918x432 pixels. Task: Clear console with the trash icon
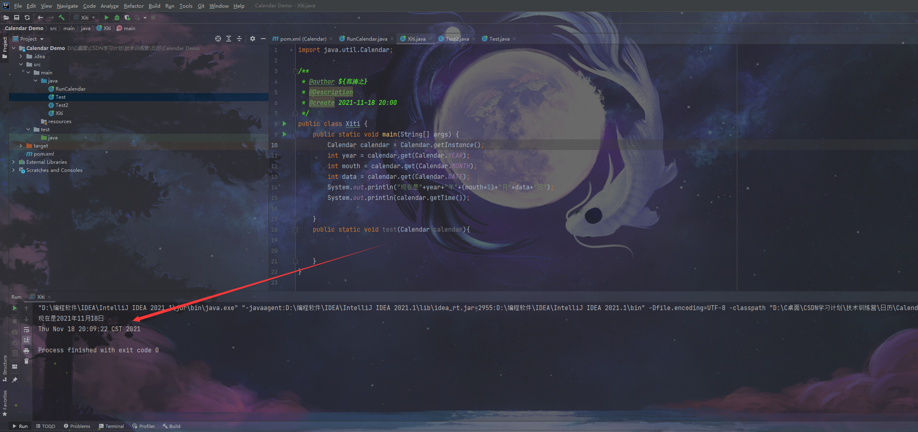point(26,361)
